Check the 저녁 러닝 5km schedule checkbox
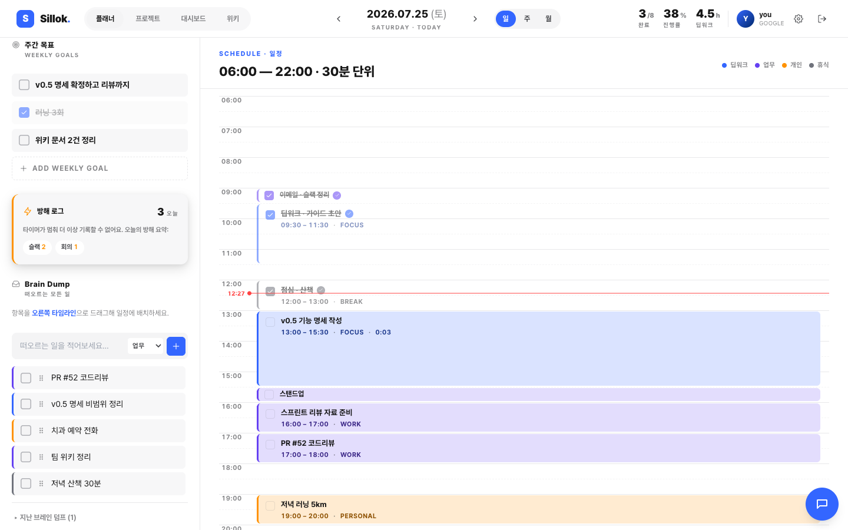Image resolution: width=848 pixels, height=530 pixels. (x=270, y=506)
